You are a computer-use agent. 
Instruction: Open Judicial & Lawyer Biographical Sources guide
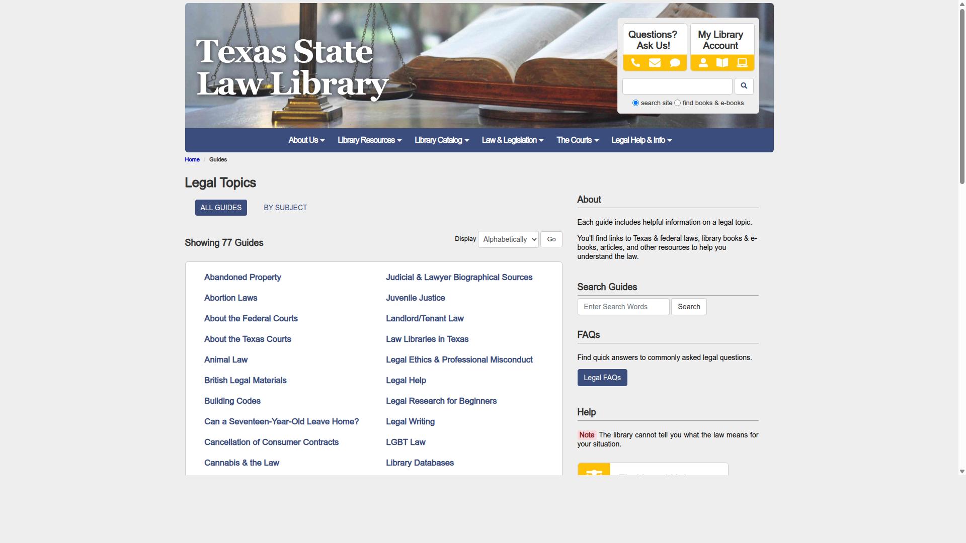pyautogui.click(x=459, y=278)
